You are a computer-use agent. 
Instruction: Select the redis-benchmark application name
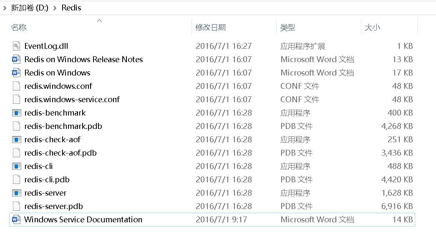coord(55,113)
